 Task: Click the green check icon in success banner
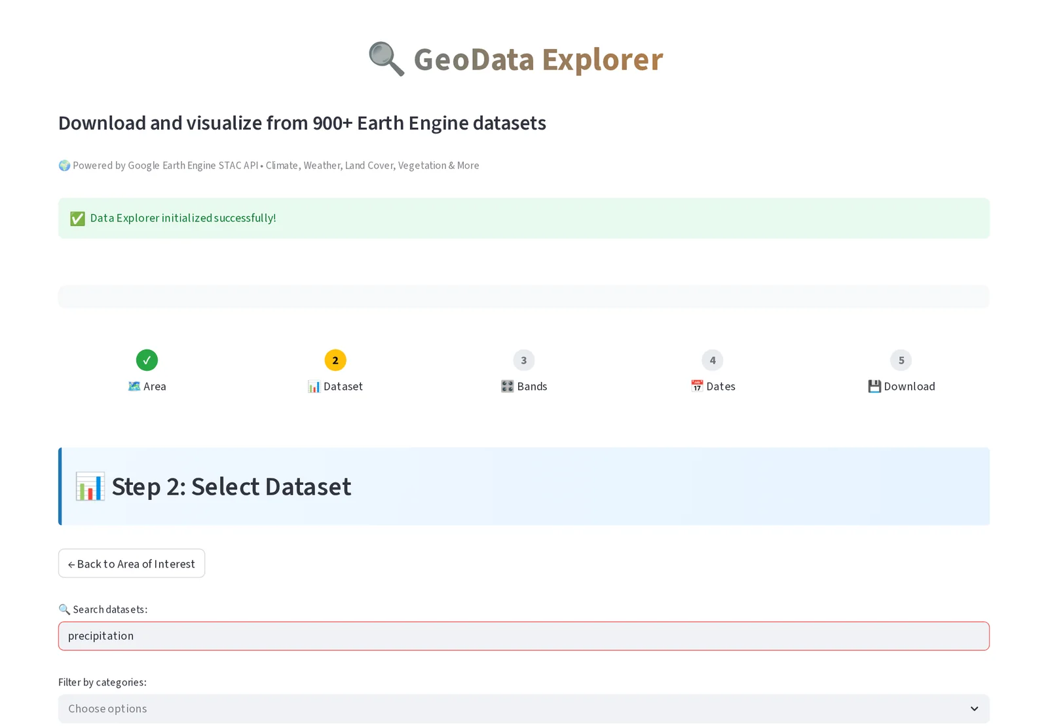click(x=77, y=218)
